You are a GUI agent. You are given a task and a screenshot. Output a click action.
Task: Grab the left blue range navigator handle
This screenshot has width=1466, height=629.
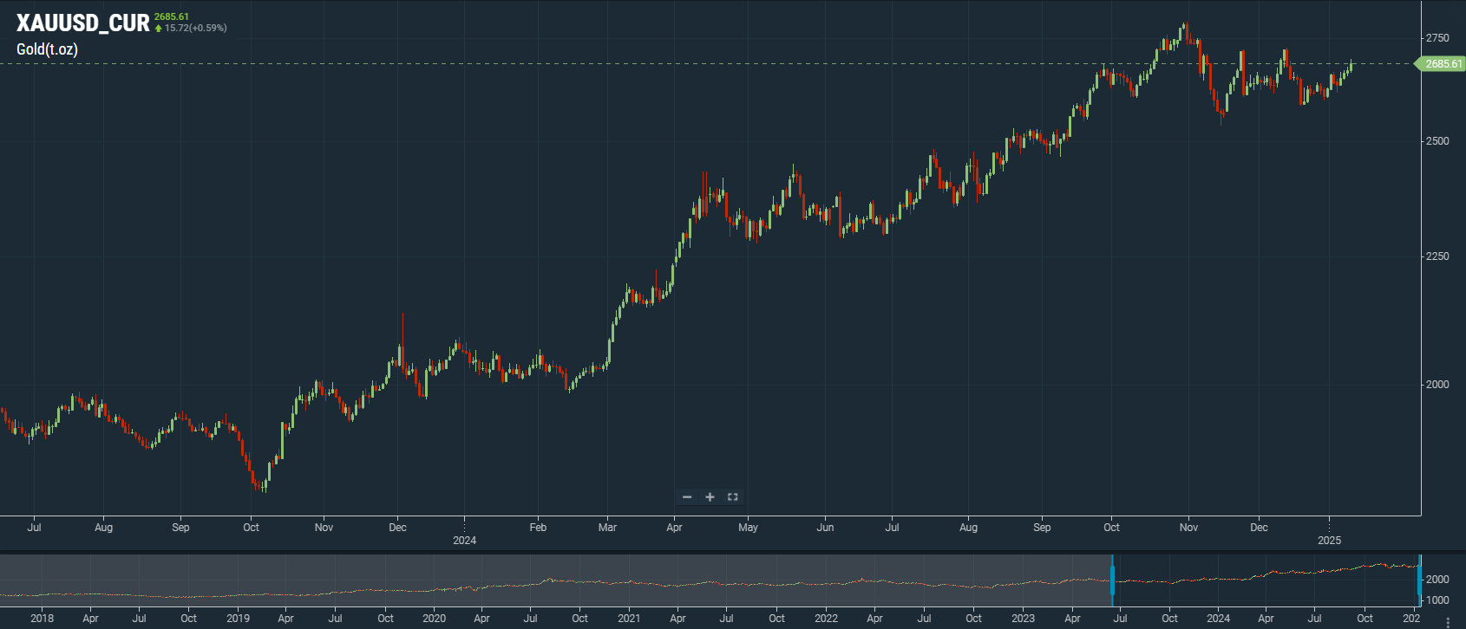[x=1111, y=580]
